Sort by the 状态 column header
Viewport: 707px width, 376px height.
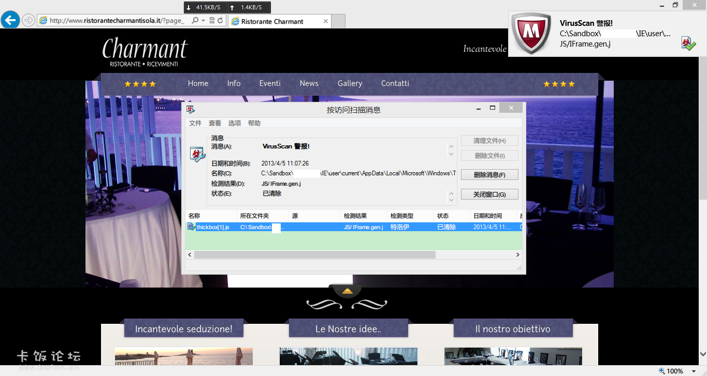click(452, 216)
